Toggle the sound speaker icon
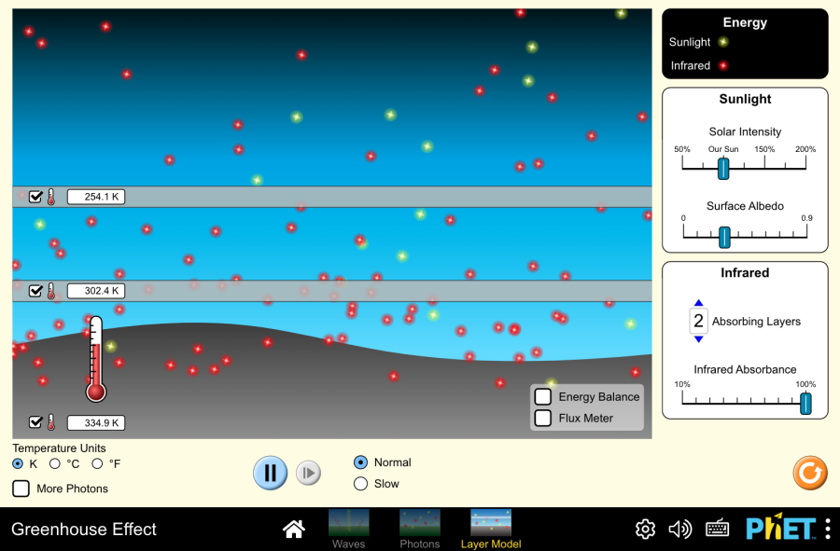Screen dimensions: 840x551 coord(680,530)
